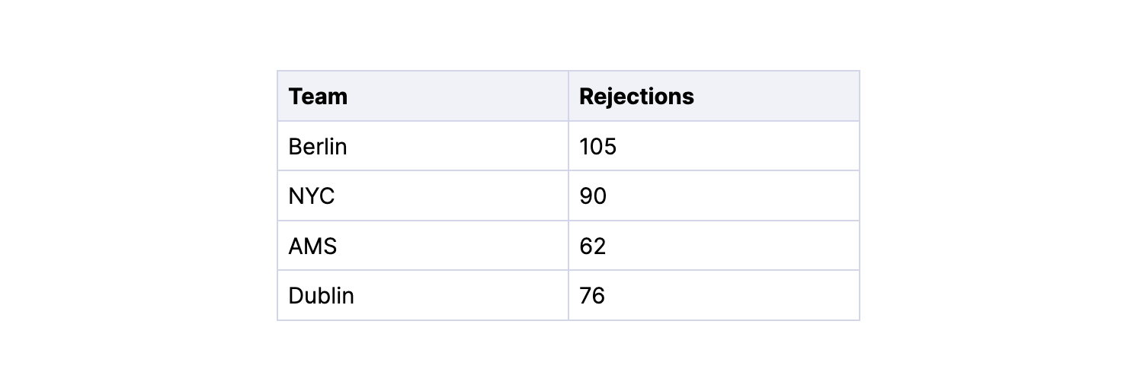Pick the rejections count for Berlin
Image resolution: width=1137 pixels, height=391 pixels.
(x=714, y=146)
